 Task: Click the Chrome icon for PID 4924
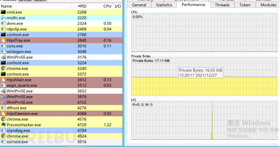[x=3, y=136]
